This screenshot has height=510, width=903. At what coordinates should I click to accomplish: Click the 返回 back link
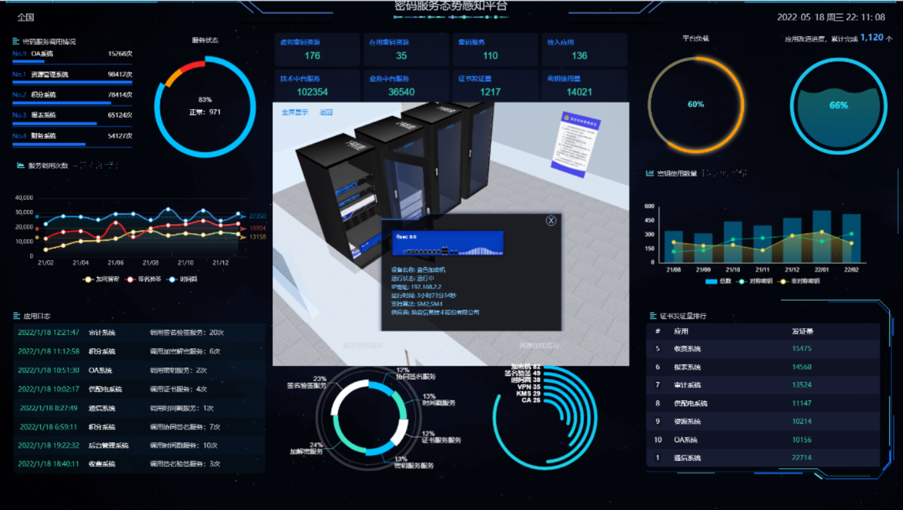pos(326,112)
